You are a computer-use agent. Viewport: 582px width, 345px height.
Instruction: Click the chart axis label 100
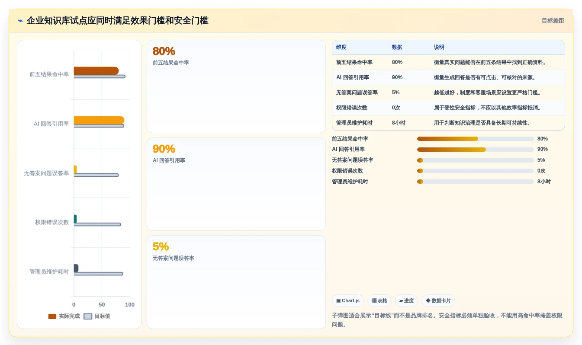(130, 305)
